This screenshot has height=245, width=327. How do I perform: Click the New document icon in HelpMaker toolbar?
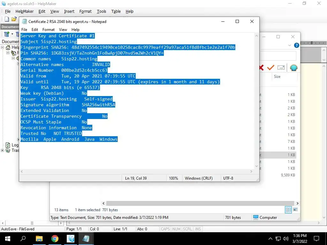click(x=7, y=19)
